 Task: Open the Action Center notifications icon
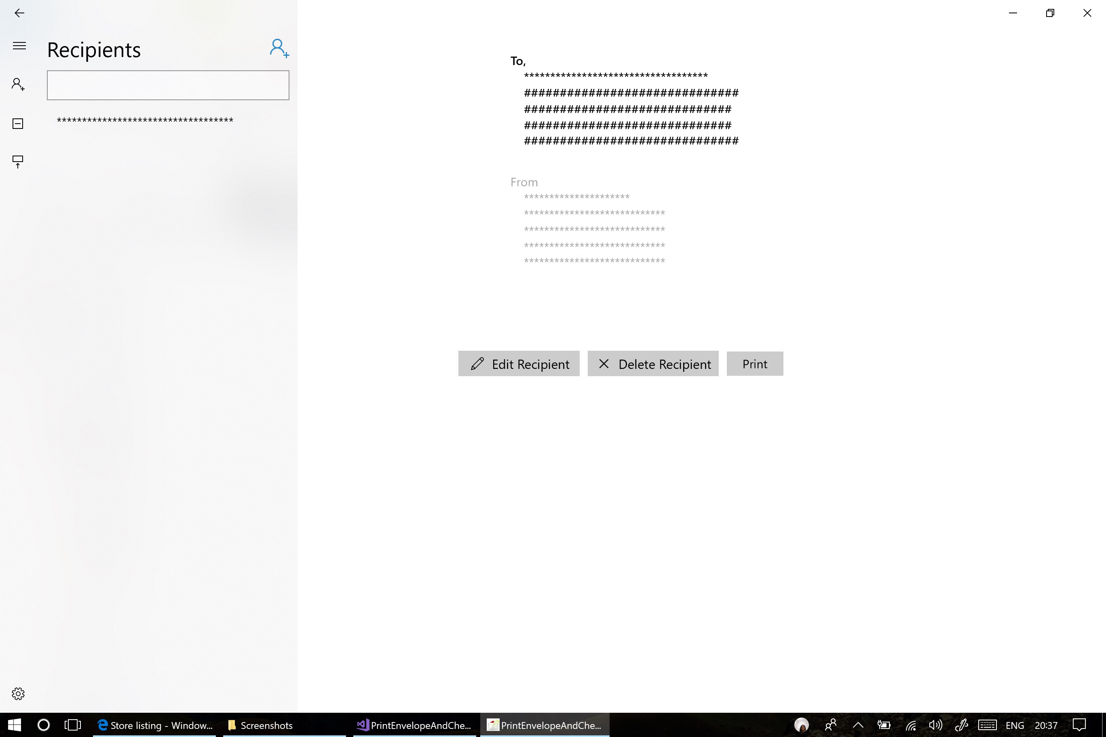click(x=1079, y=725)
